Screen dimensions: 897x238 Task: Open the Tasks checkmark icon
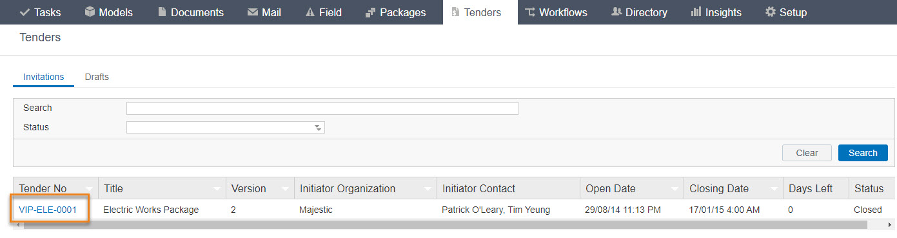click(25, 12)
